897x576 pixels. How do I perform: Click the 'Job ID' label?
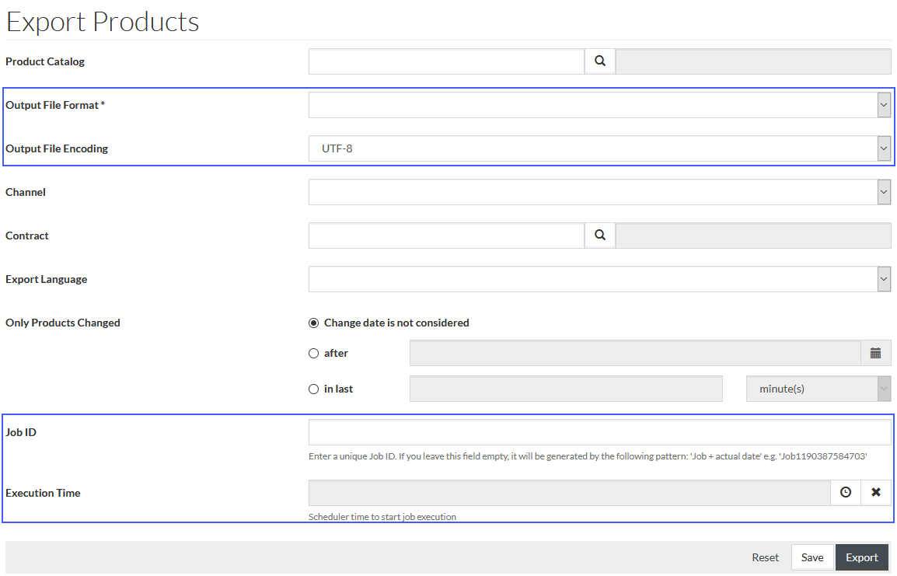tap(21, 432)
